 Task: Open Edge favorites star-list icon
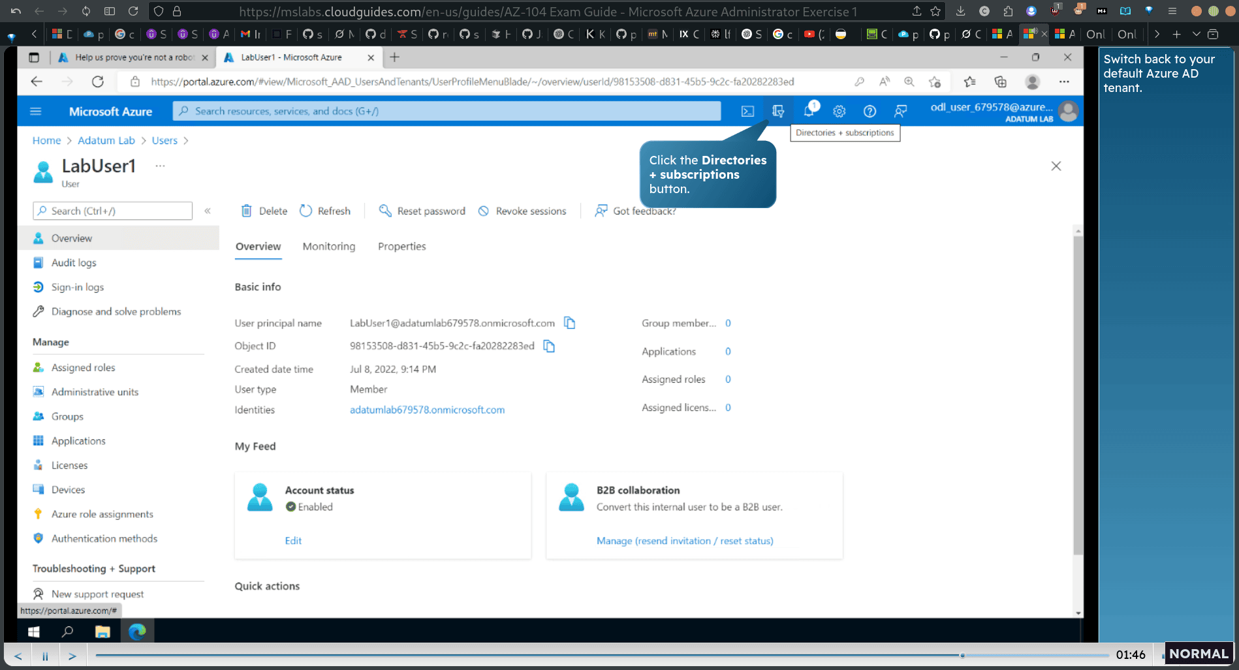click(x=969, y=82)
